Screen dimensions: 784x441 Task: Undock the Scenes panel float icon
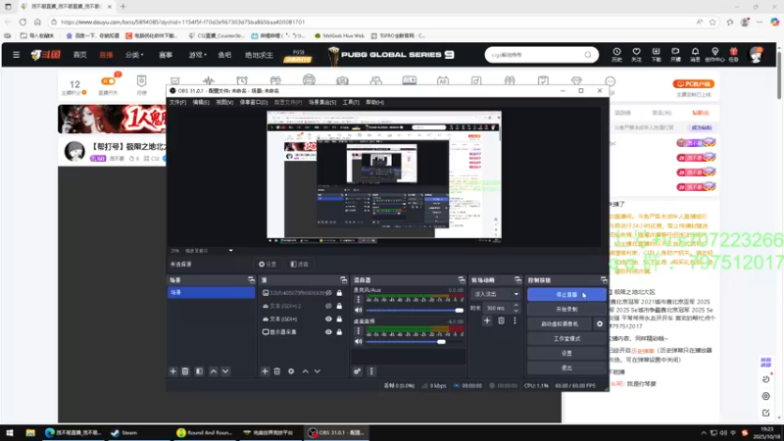251,280
